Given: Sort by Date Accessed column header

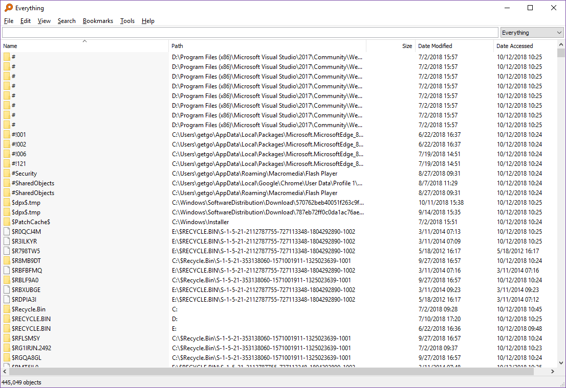Looking at the screenshot, I should pos(525,46).
